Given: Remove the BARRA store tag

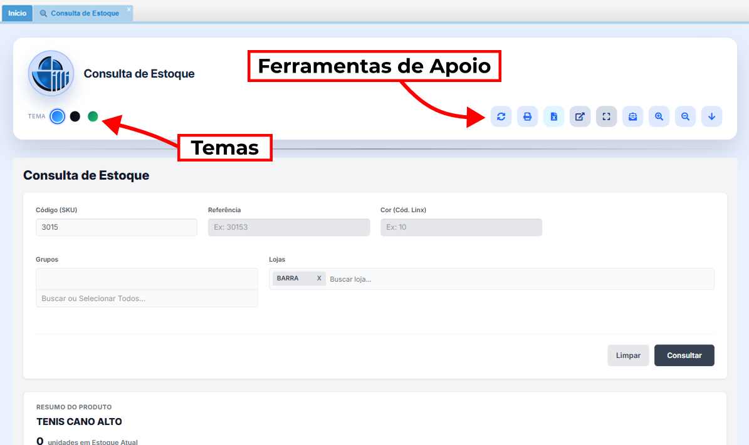Looking at the screenshot, I should coord(319,279).
